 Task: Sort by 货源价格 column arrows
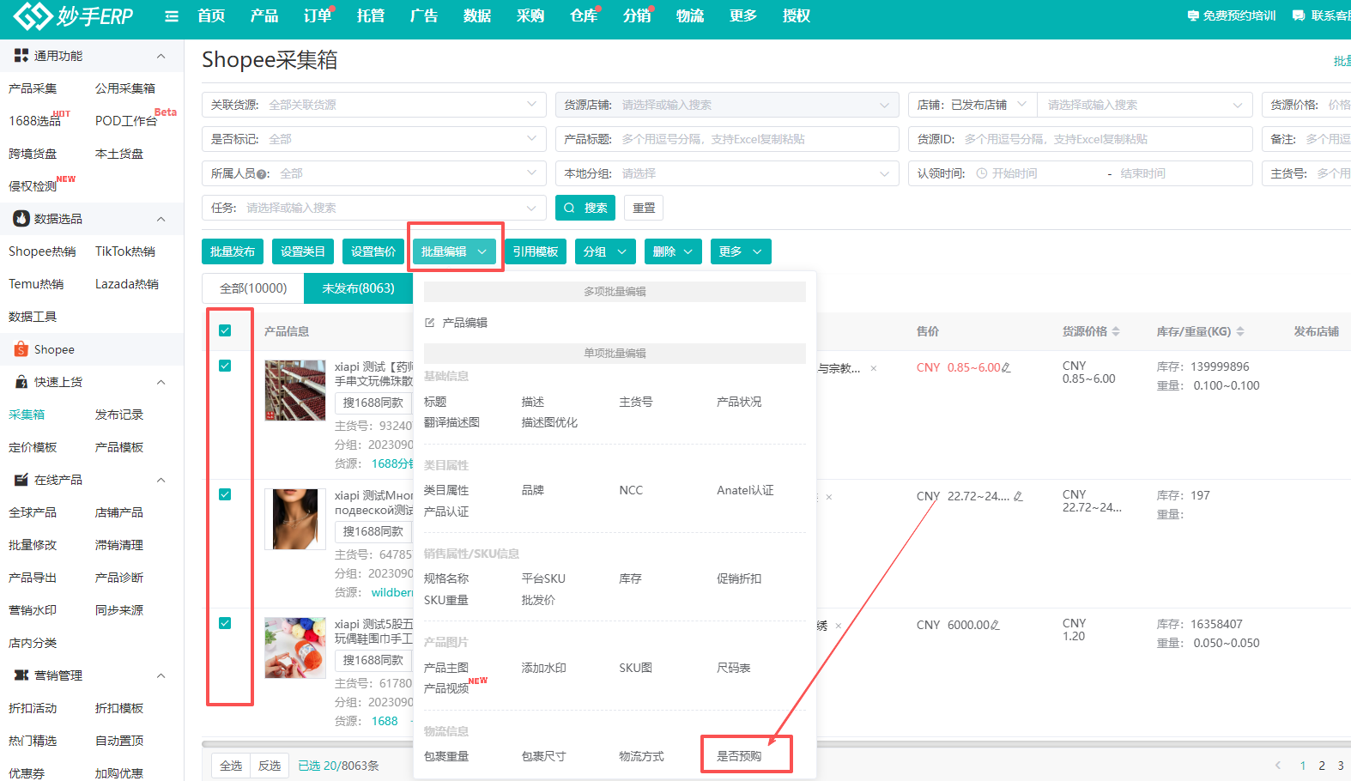1116,331
